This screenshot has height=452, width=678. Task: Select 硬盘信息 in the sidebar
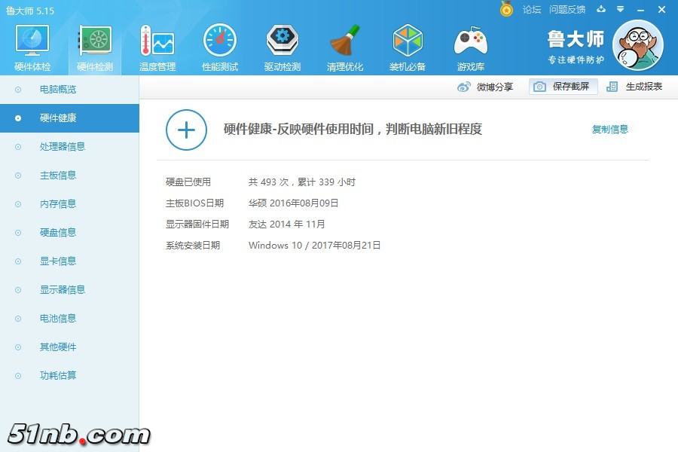click(57, 233)
